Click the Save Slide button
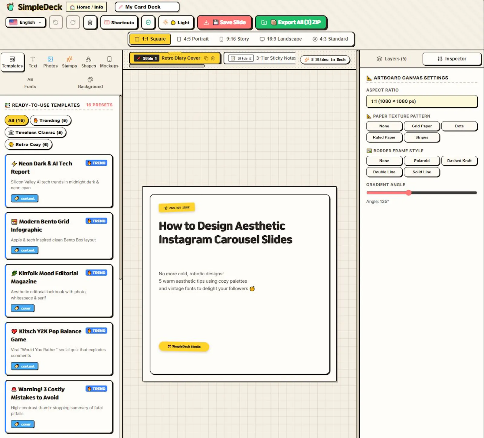The image size is (484, 438). coord(224,22)
